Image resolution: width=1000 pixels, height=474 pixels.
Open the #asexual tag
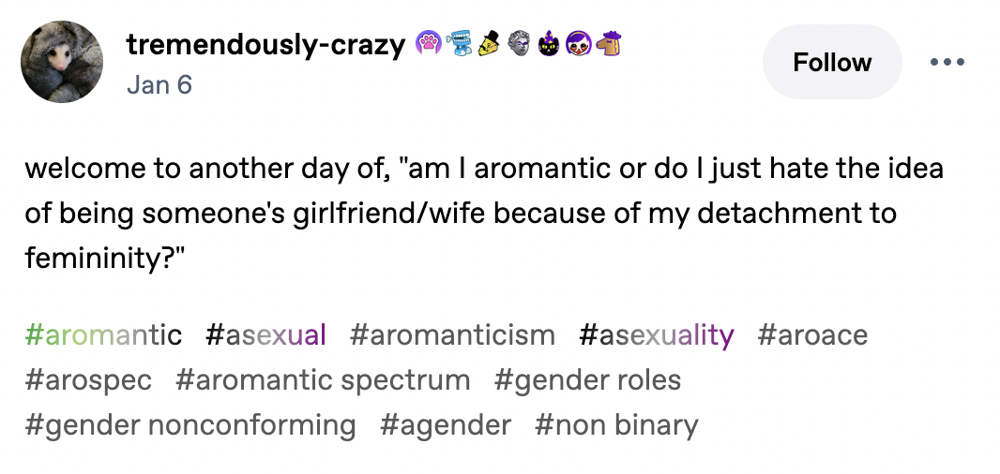[x=265, y=334]
